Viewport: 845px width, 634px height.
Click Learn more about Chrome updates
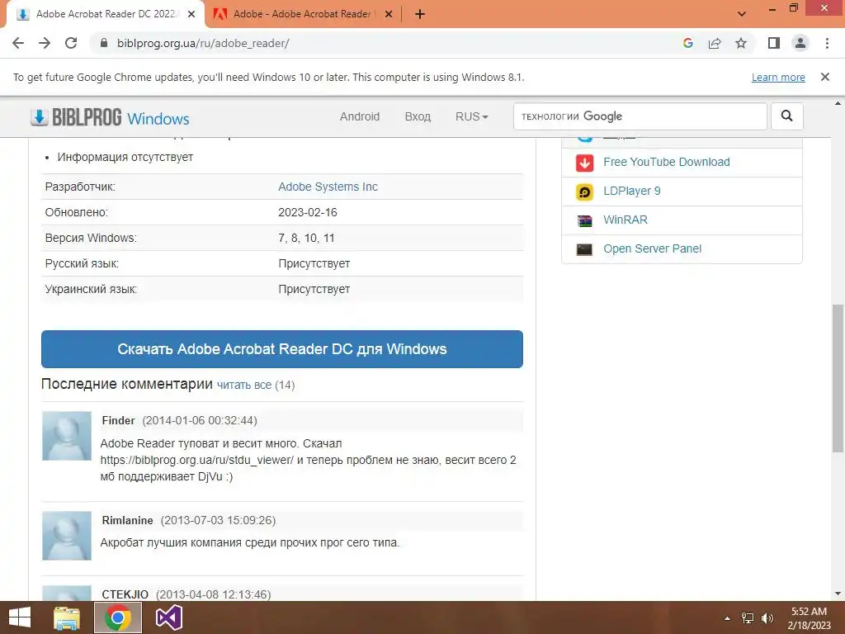click(x=778, y=77)
